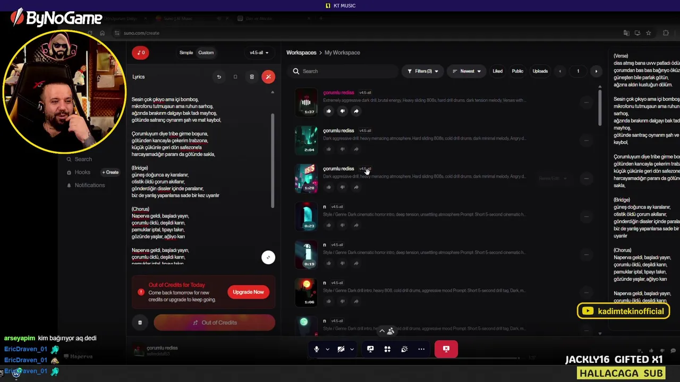Open the Newest sort dropdown

tap(467, 71)
